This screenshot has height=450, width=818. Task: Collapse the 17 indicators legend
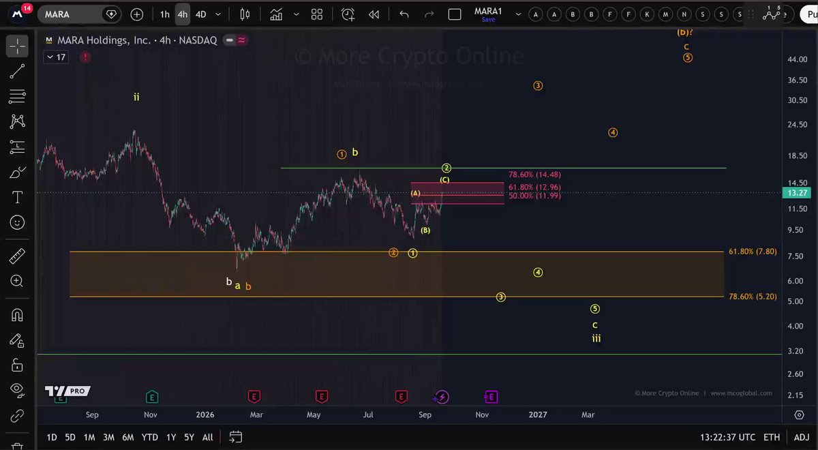pos(57,57)
